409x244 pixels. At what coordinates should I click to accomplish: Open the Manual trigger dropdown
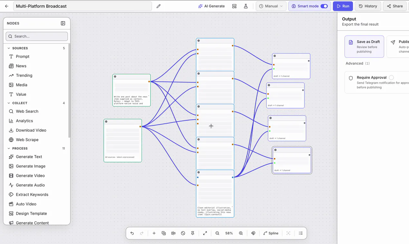(x=271, y=6)
